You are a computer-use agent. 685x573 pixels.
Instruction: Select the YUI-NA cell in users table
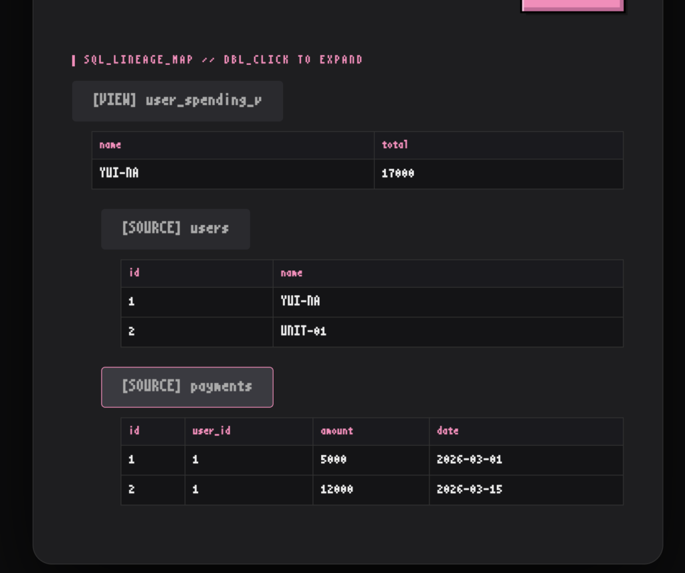300,301
